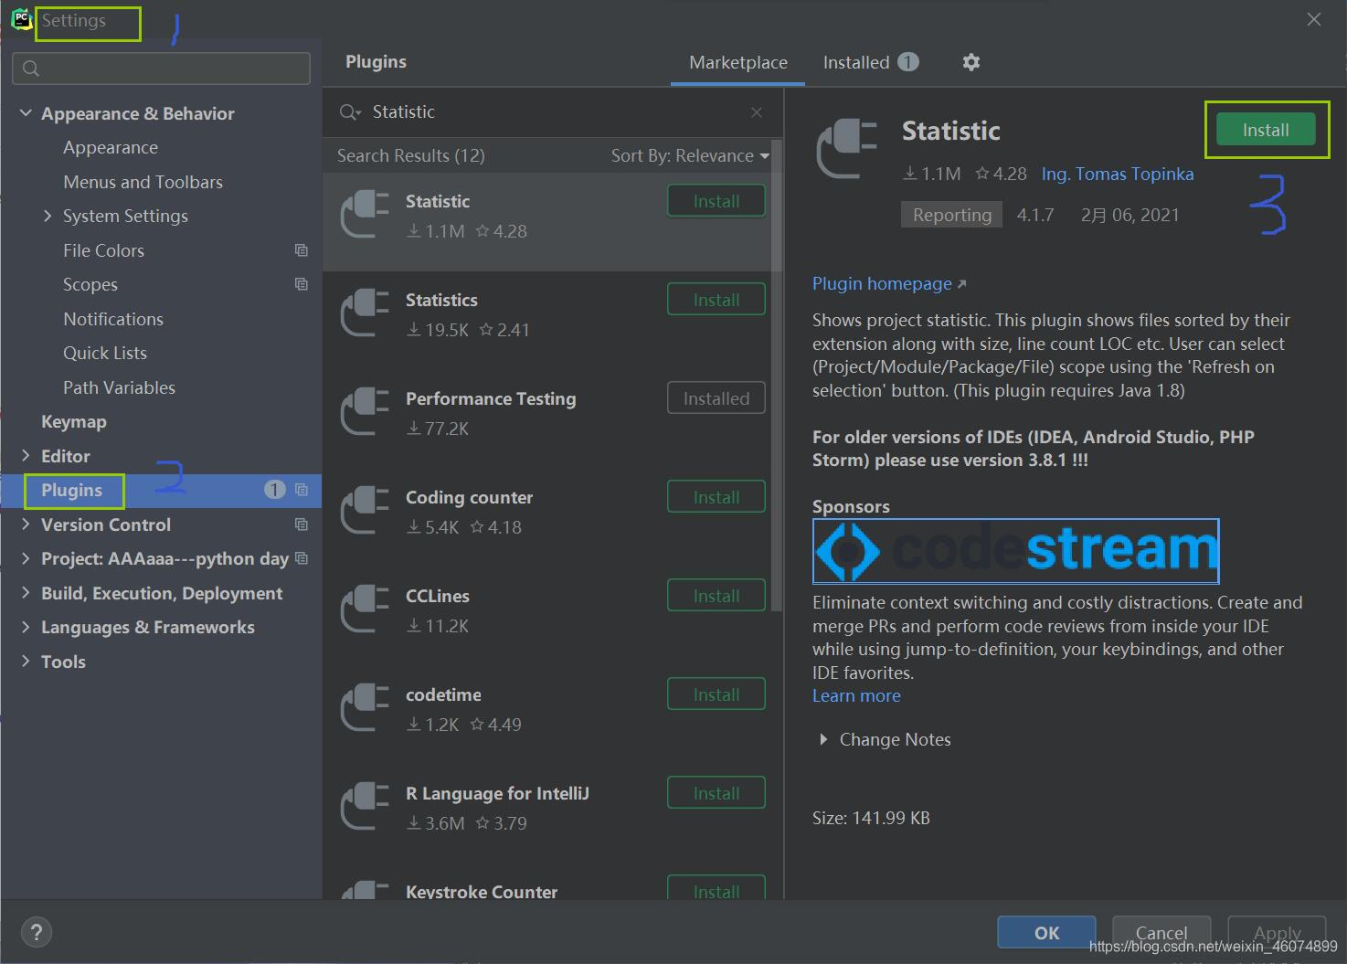Open help with the question mark icon
This screenshot has width=1347, height=964.
coord(36,932)
